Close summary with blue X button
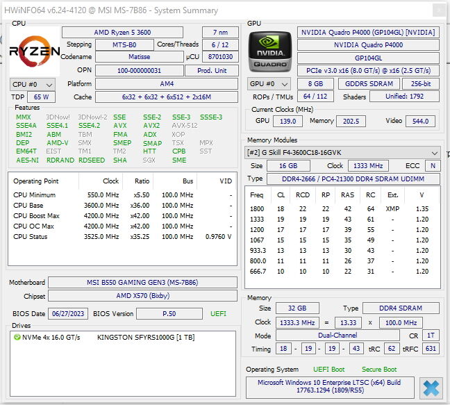 pyautogui.click(x=431, y=388)
